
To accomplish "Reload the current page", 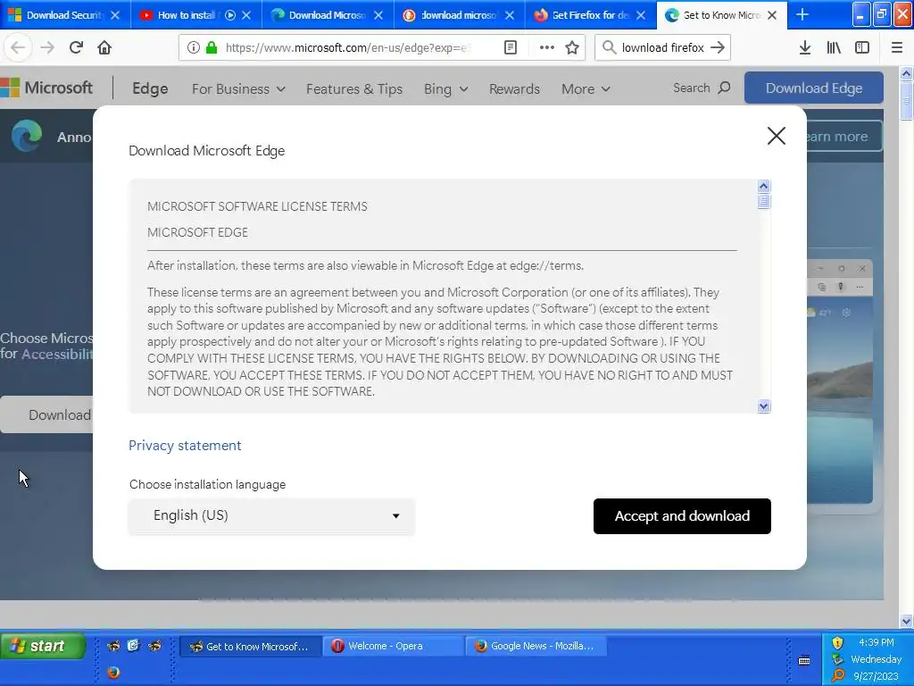I will (76, 48).
